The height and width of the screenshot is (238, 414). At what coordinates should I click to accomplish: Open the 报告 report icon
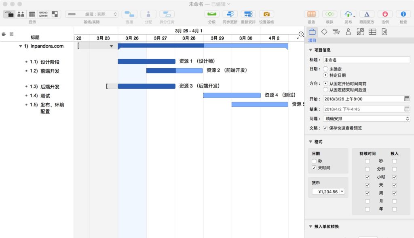pos(311,14)
